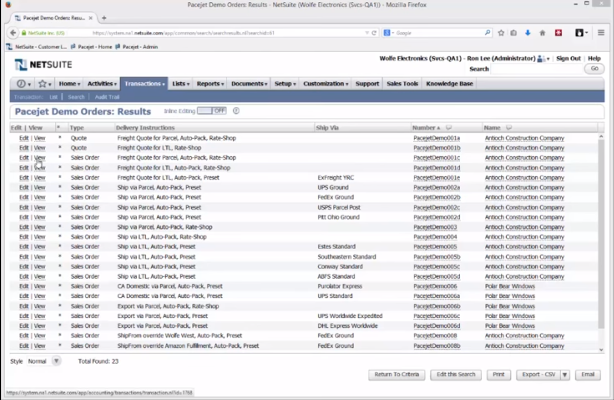The image size is (614, 400).
Task: Open the URL history dropdown arrow
Action: [x=367, y=33]
